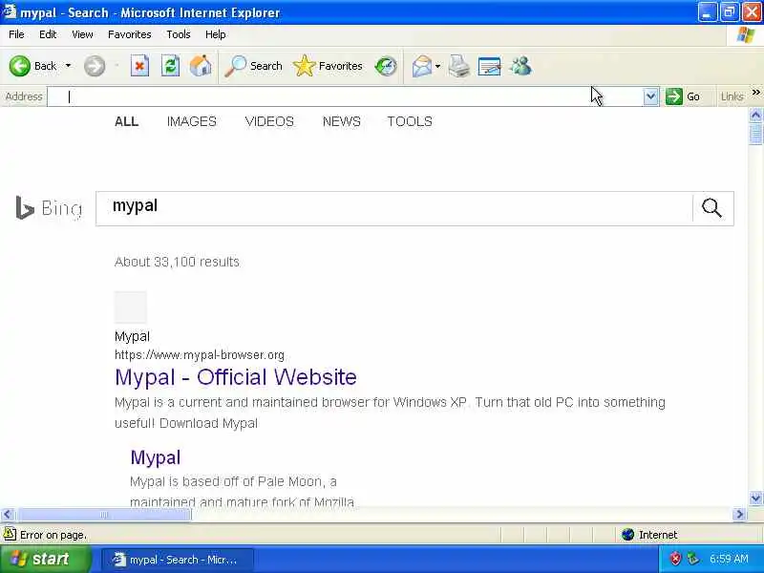
Task: Click the network connection tray icon
Action: pos(692,559)
